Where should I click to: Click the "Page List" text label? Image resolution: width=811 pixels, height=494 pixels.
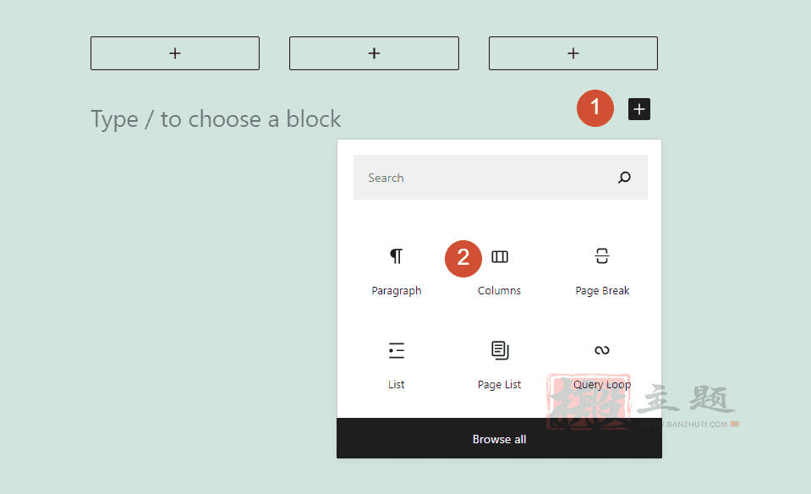(499, 385)
